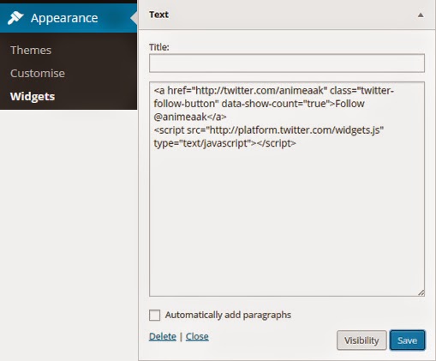Open the Visibility settings button
The height and width of the screenshot is (361, 436).
361,340
